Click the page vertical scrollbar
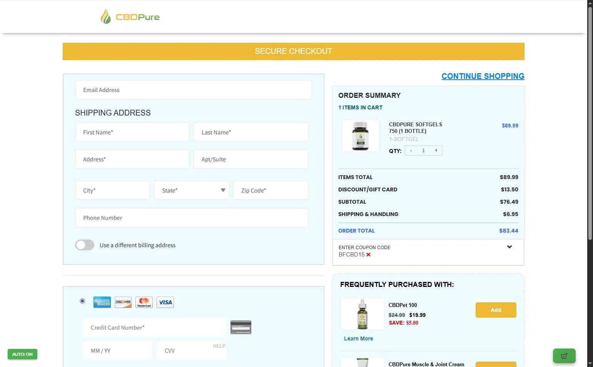The width and height of the screenshot is (593, 367). tap(590, 123)
